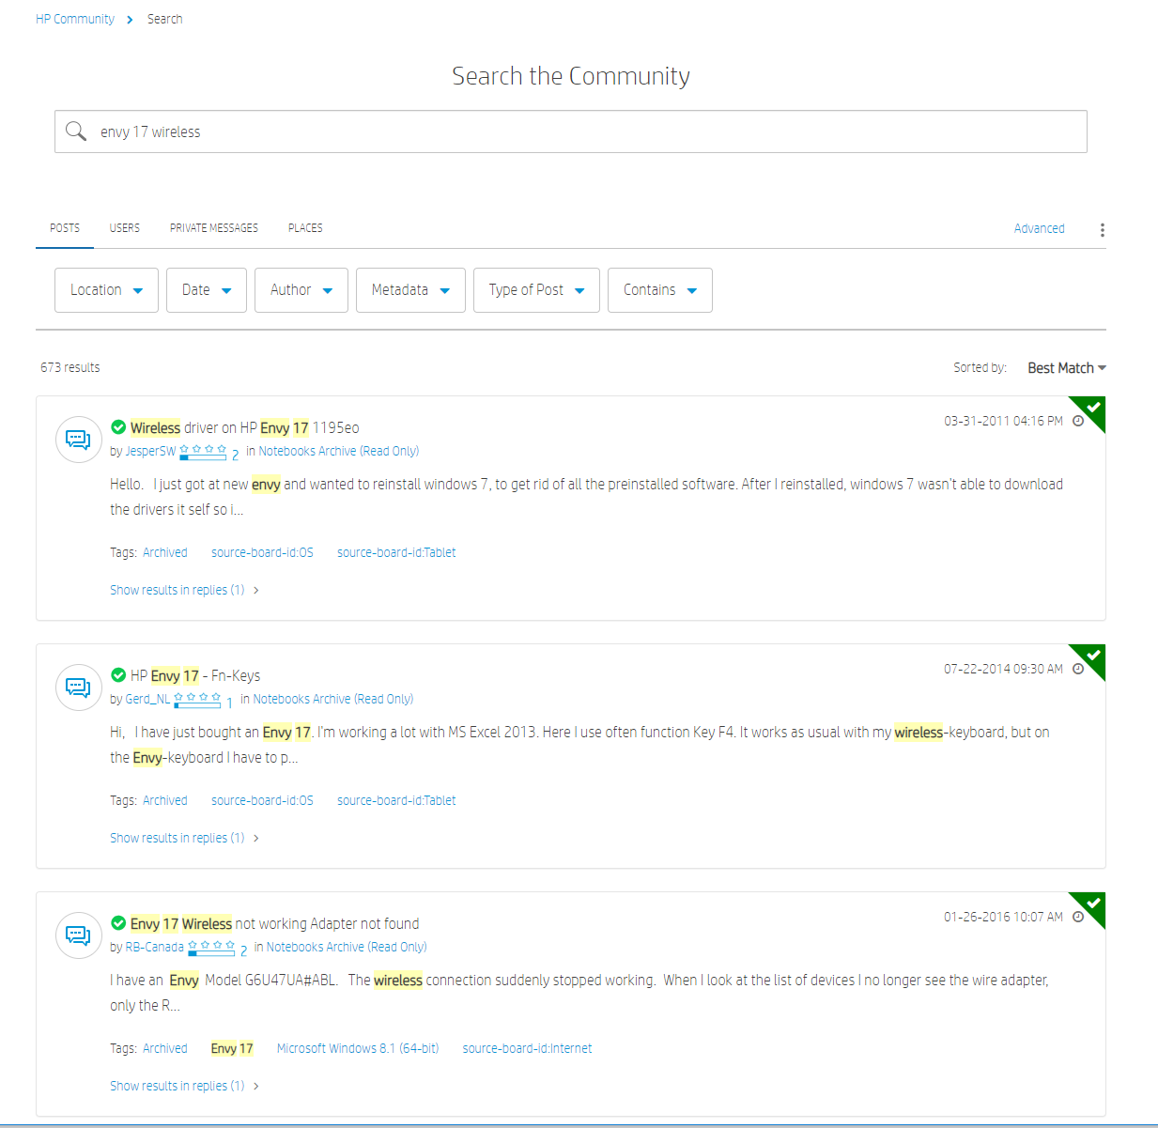Open the three-dot overflow menu beside Advanced
The image size is (1158, 1128).
pos(1101,229)
